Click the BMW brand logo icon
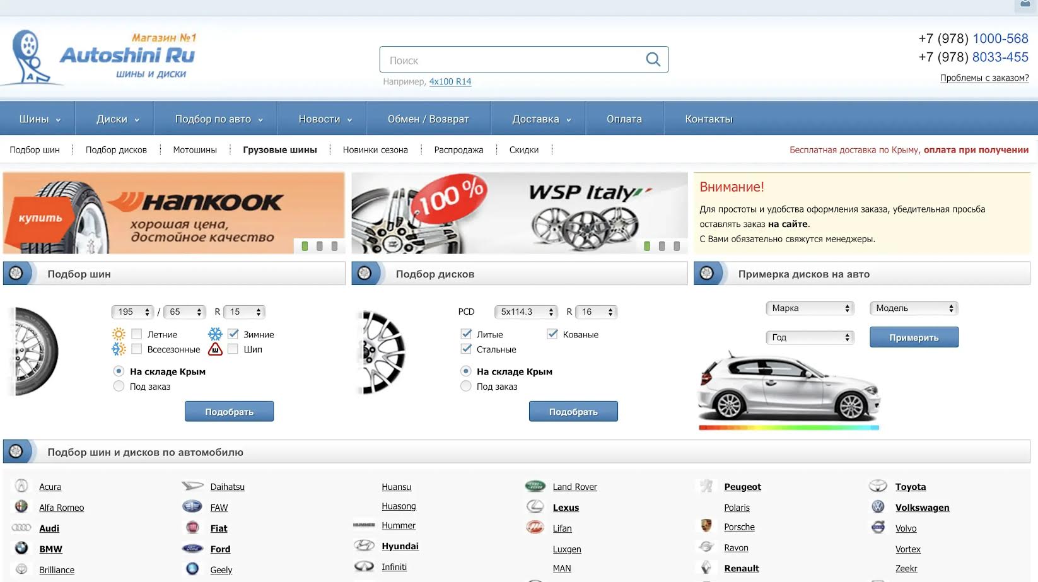The height and width of the screenshot is (582, 1038). click(21, 548)
